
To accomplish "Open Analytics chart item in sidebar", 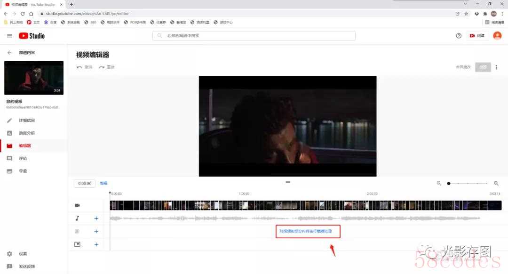I will coord(34,133).
